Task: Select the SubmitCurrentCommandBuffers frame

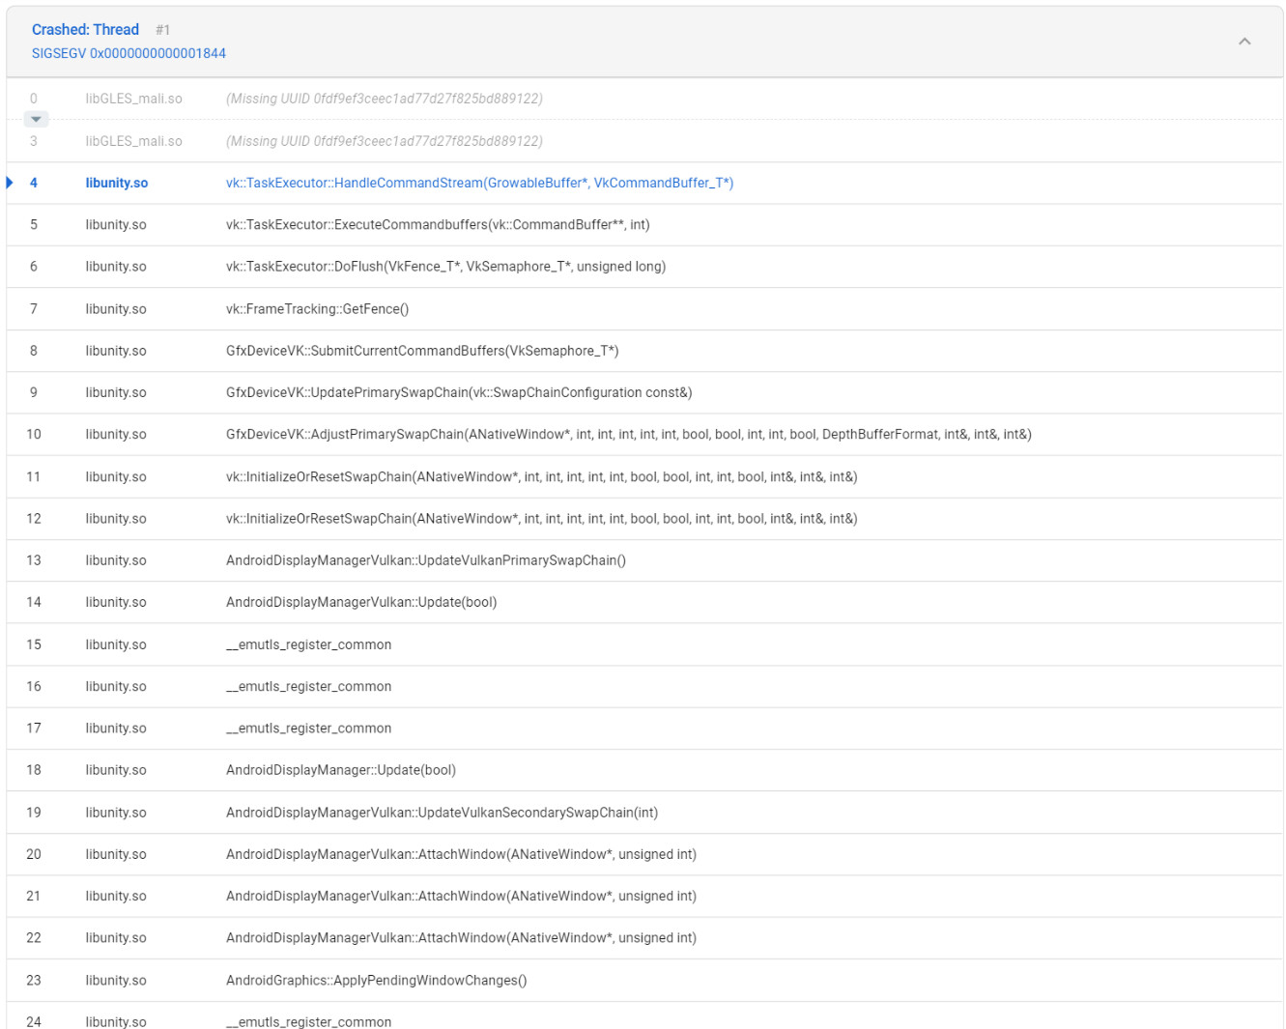Action: [x=422, y=351]
